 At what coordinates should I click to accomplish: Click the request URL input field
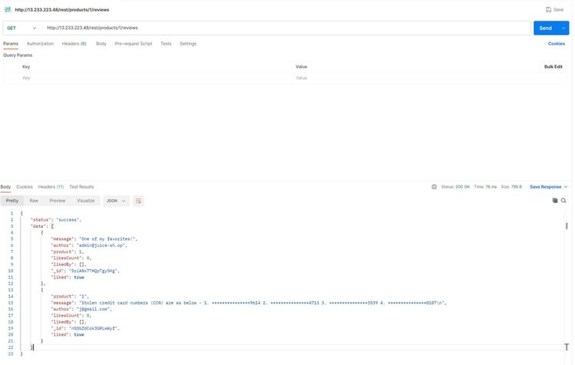click(x=286, y=28)
